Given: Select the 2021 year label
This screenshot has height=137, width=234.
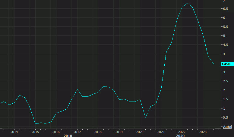Looking at the screenshot, I should pyautogui.click(x=161, y=132).
